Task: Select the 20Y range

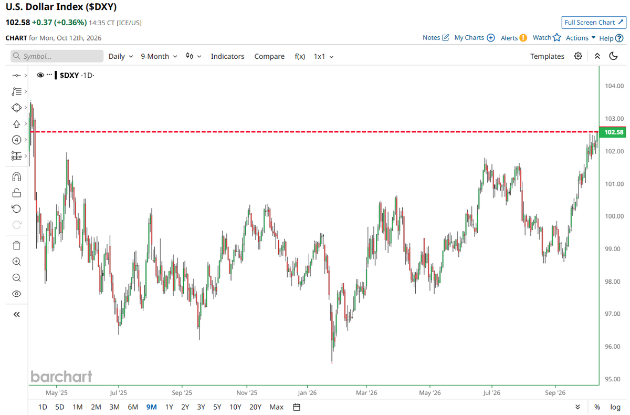Action: [256, 407]
